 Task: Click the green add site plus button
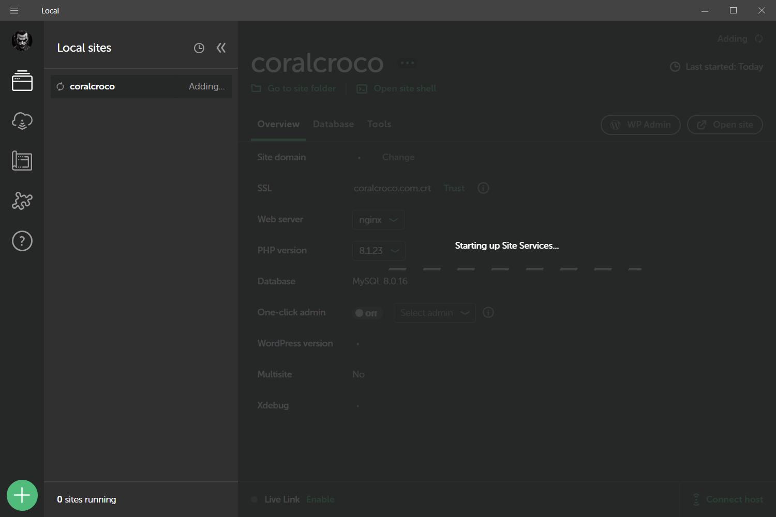tap(22, 495)
